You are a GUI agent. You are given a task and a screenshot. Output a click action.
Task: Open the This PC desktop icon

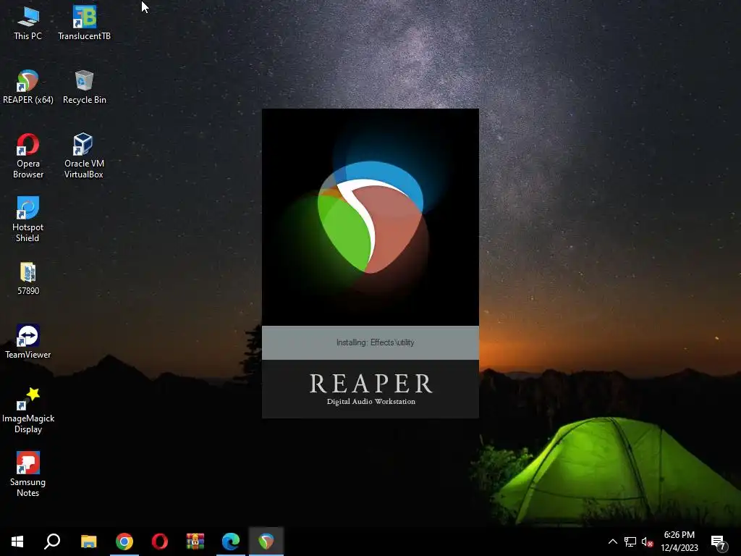(x=28, y=23)
